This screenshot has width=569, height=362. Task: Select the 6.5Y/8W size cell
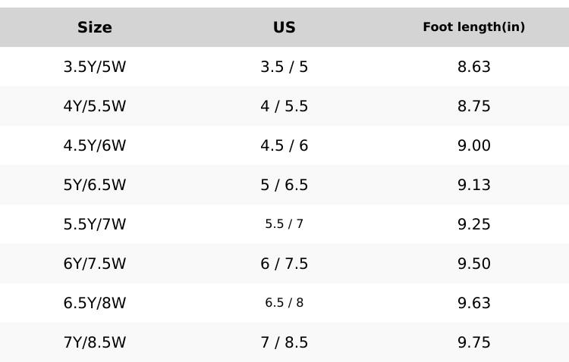[95, 303]
